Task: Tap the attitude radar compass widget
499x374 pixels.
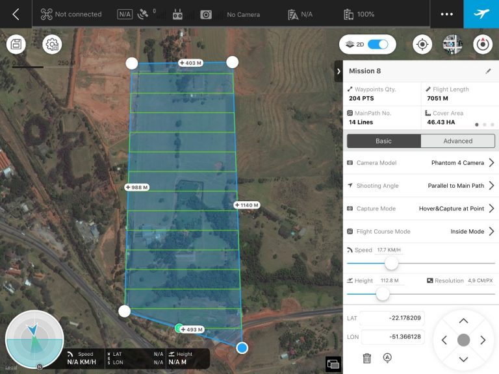Action: (34, 339)
